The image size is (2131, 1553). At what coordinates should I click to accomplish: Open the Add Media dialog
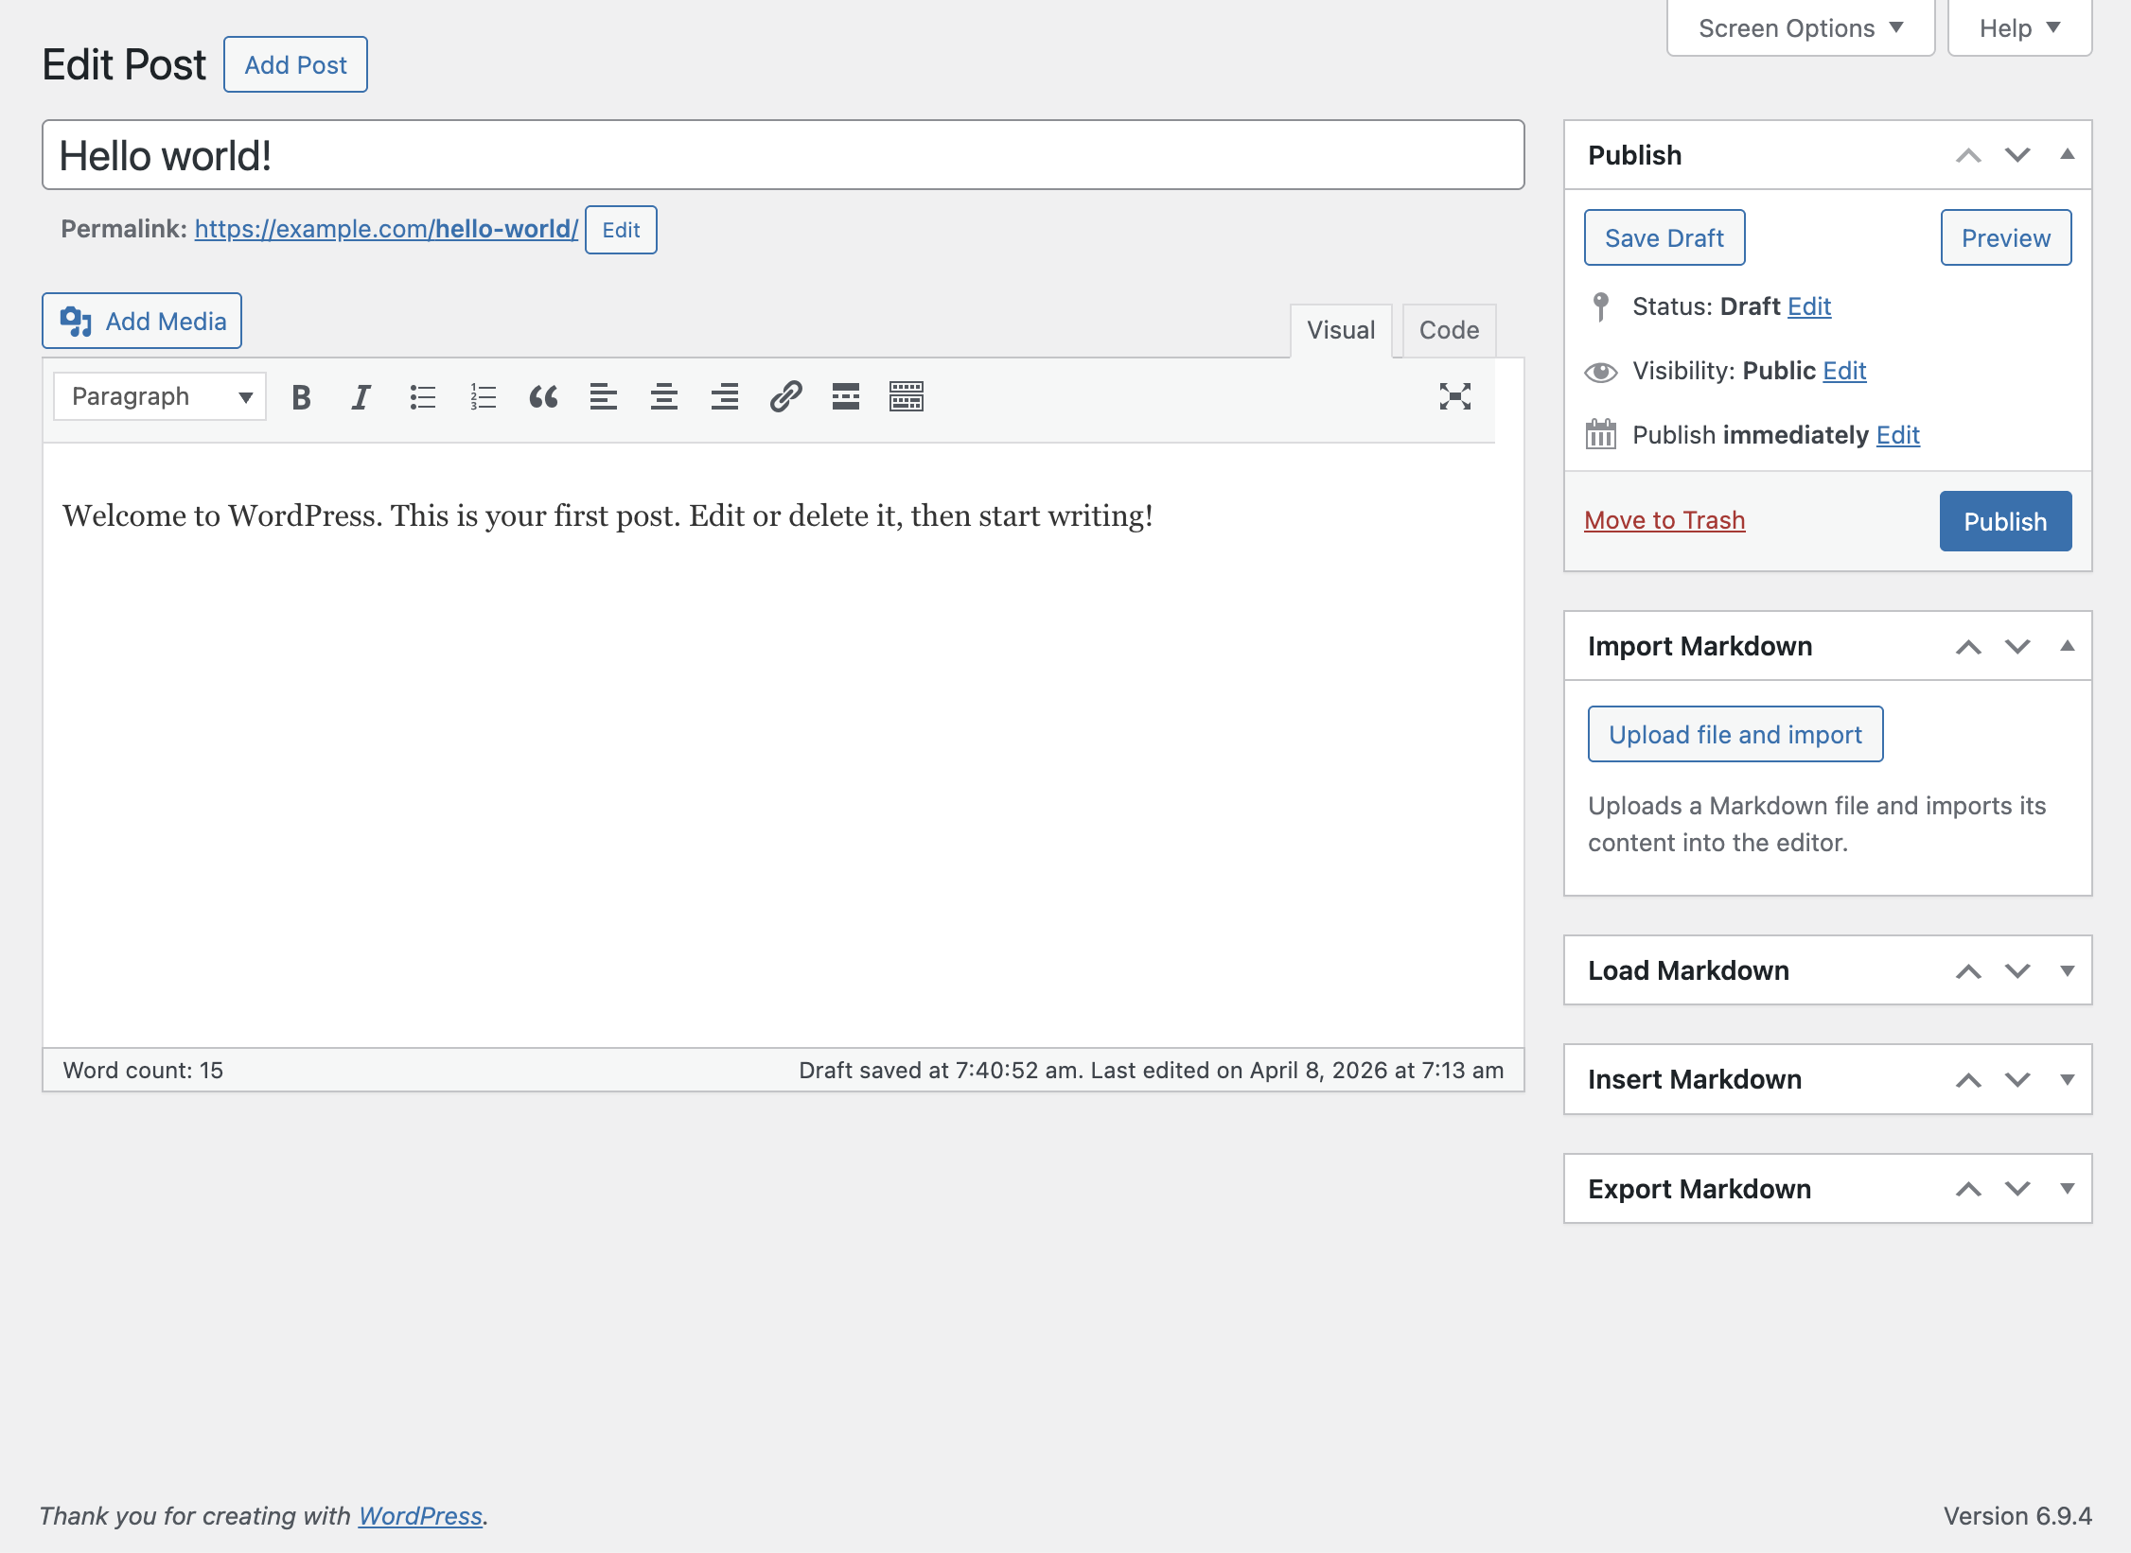[141, 321]
